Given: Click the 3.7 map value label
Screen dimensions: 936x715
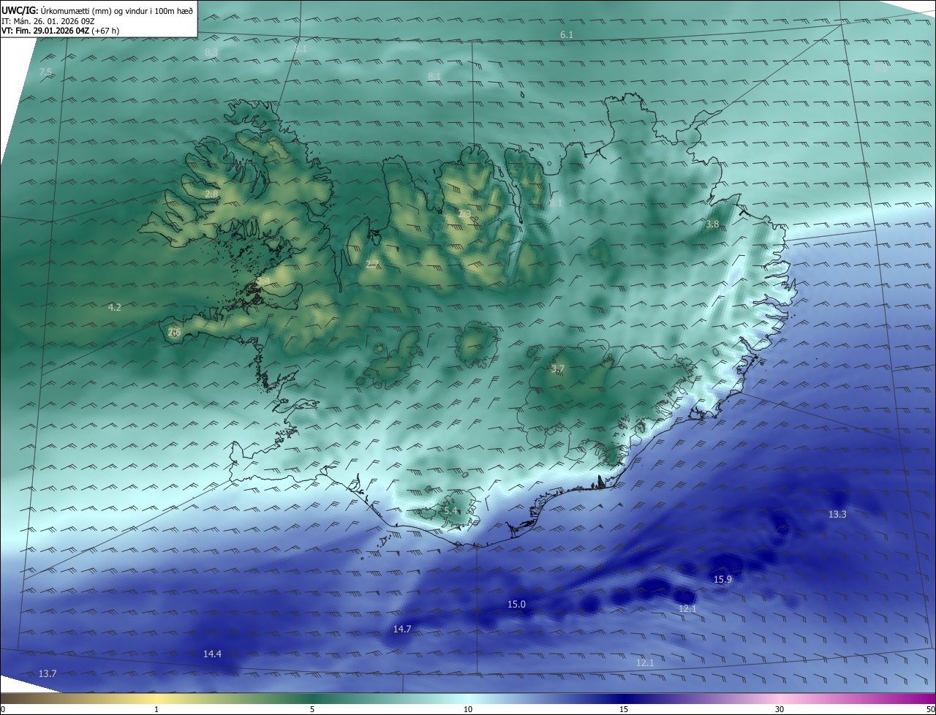Looking at the screenshot, I should pyautogui.click(x=557, y=369).
